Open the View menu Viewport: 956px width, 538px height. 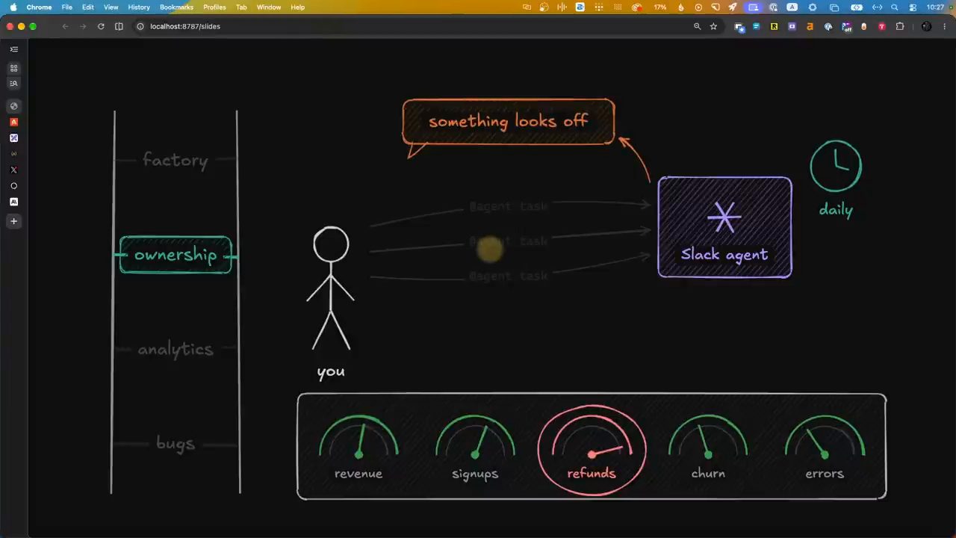pyautogui.click(x=111, y=7)
